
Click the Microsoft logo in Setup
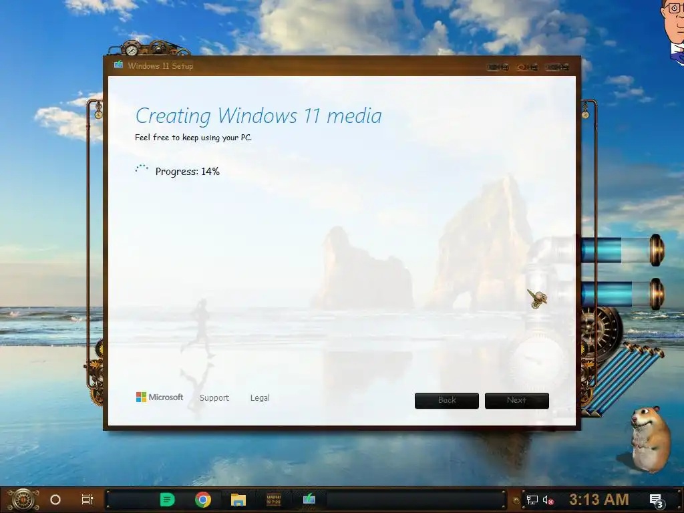[160, 397]
